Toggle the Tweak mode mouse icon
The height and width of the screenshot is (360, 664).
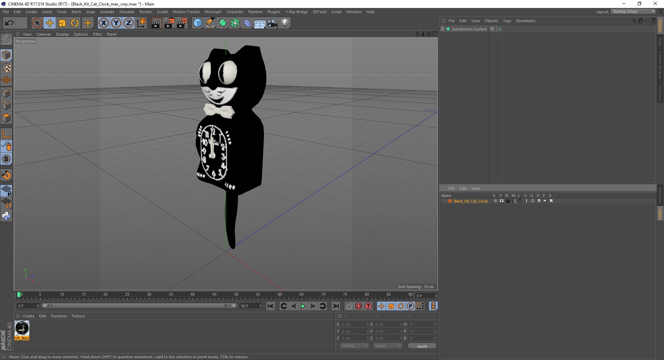pyautogui.click(x=6, y=146)
